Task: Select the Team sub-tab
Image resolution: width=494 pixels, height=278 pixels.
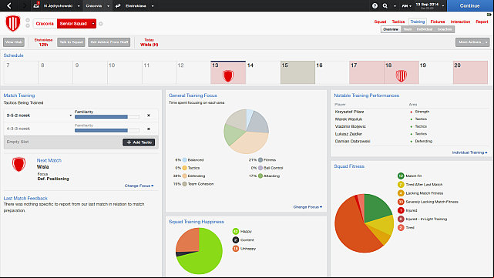Action: coord(408,29)
